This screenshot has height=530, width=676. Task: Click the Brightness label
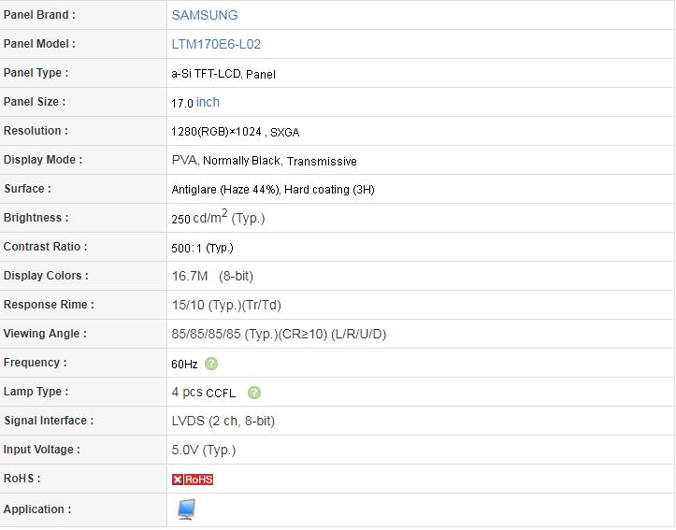click(x=36, y=218)
